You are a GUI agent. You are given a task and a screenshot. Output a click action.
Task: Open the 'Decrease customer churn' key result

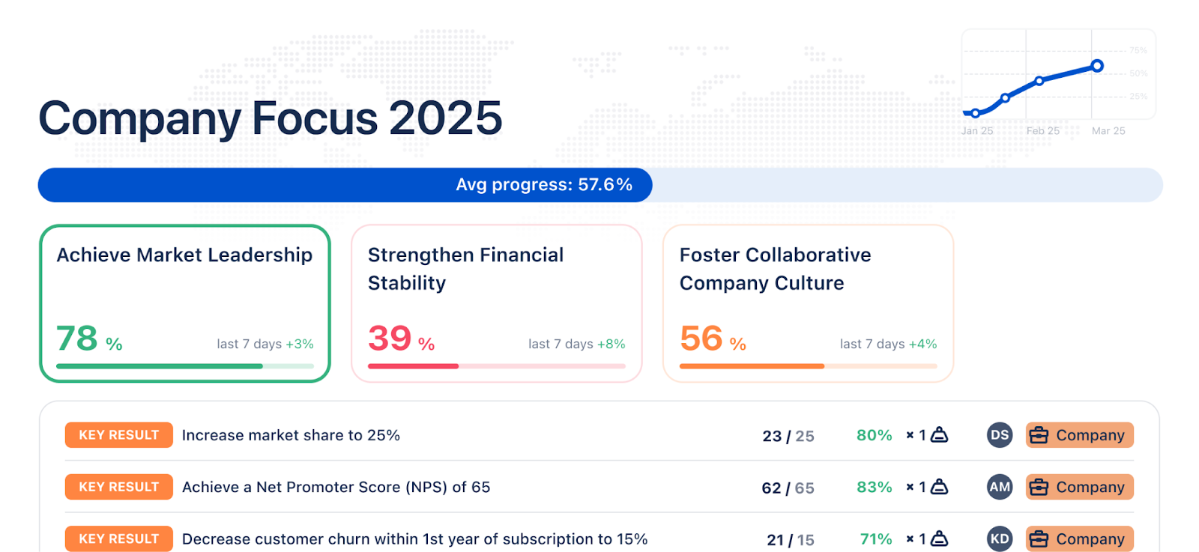click(414, 539)
